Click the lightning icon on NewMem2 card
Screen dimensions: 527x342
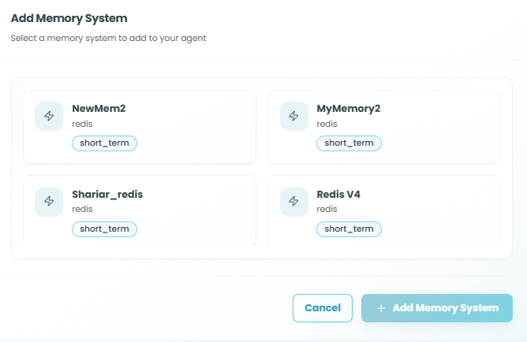(49, 117)
